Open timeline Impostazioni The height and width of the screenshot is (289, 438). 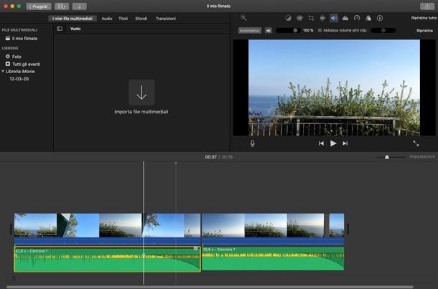pos(422,157)
